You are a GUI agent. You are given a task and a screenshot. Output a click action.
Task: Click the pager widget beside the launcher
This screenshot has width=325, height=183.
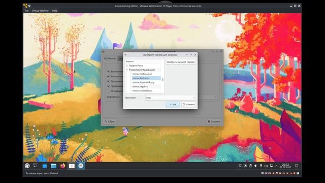pyautogui.click(x=36, y=165)
